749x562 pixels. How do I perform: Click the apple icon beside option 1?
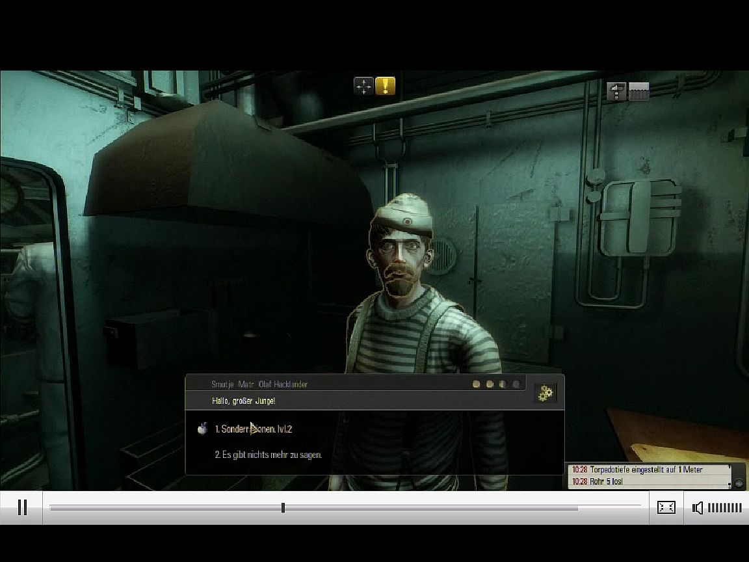[x=203, y=429]
